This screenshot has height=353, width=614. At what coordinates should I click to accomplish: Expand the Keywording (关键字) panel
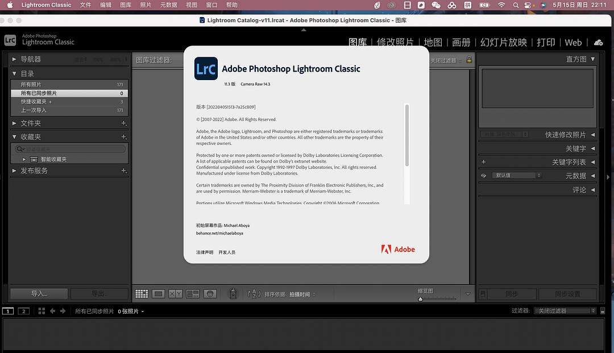tap(593, 148)
